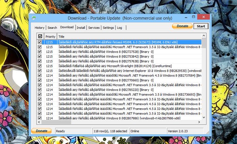Sort list by Priority column header

click(x=50, y=36)
